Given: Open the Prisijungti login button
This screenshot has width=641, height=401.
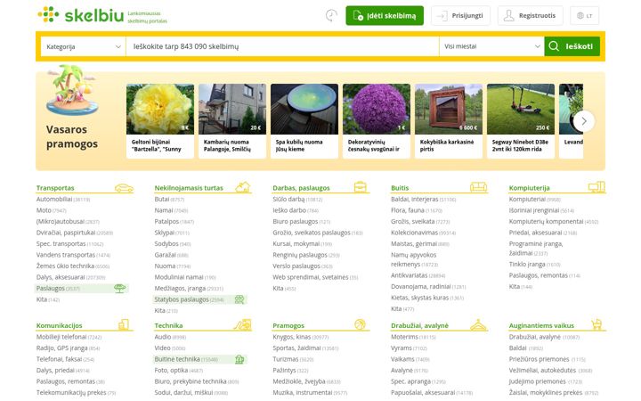Looking at the screenshot, I should [460, 15].
